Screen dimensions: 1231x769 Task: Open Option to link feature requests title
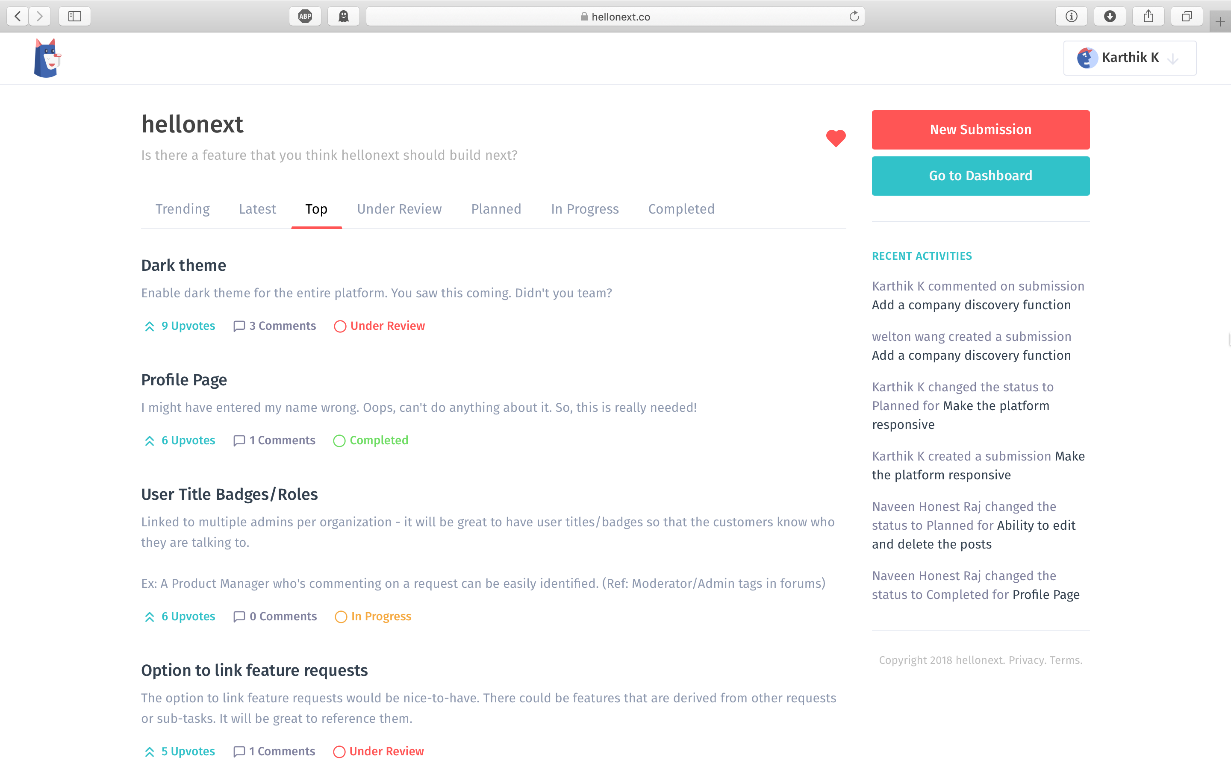[x=254, y=670]
